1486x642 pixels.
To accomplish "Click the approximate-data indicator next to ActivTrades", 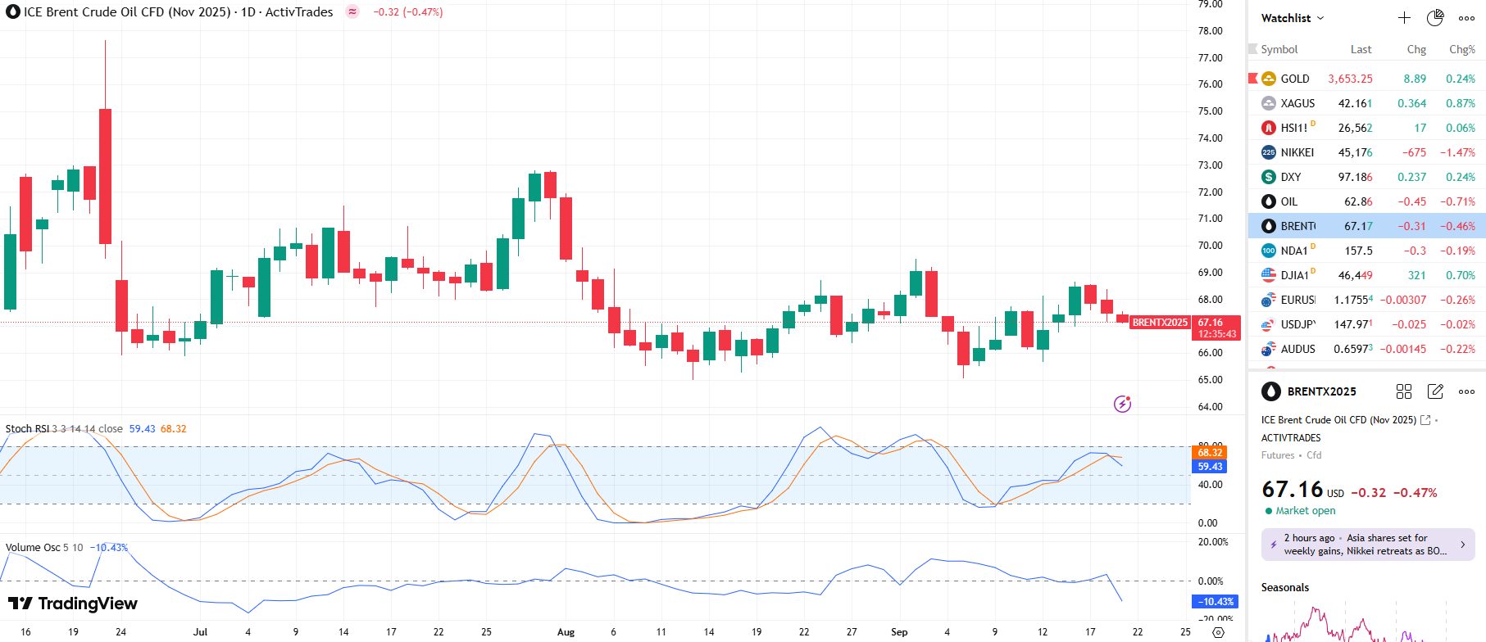I will [352, 12].
